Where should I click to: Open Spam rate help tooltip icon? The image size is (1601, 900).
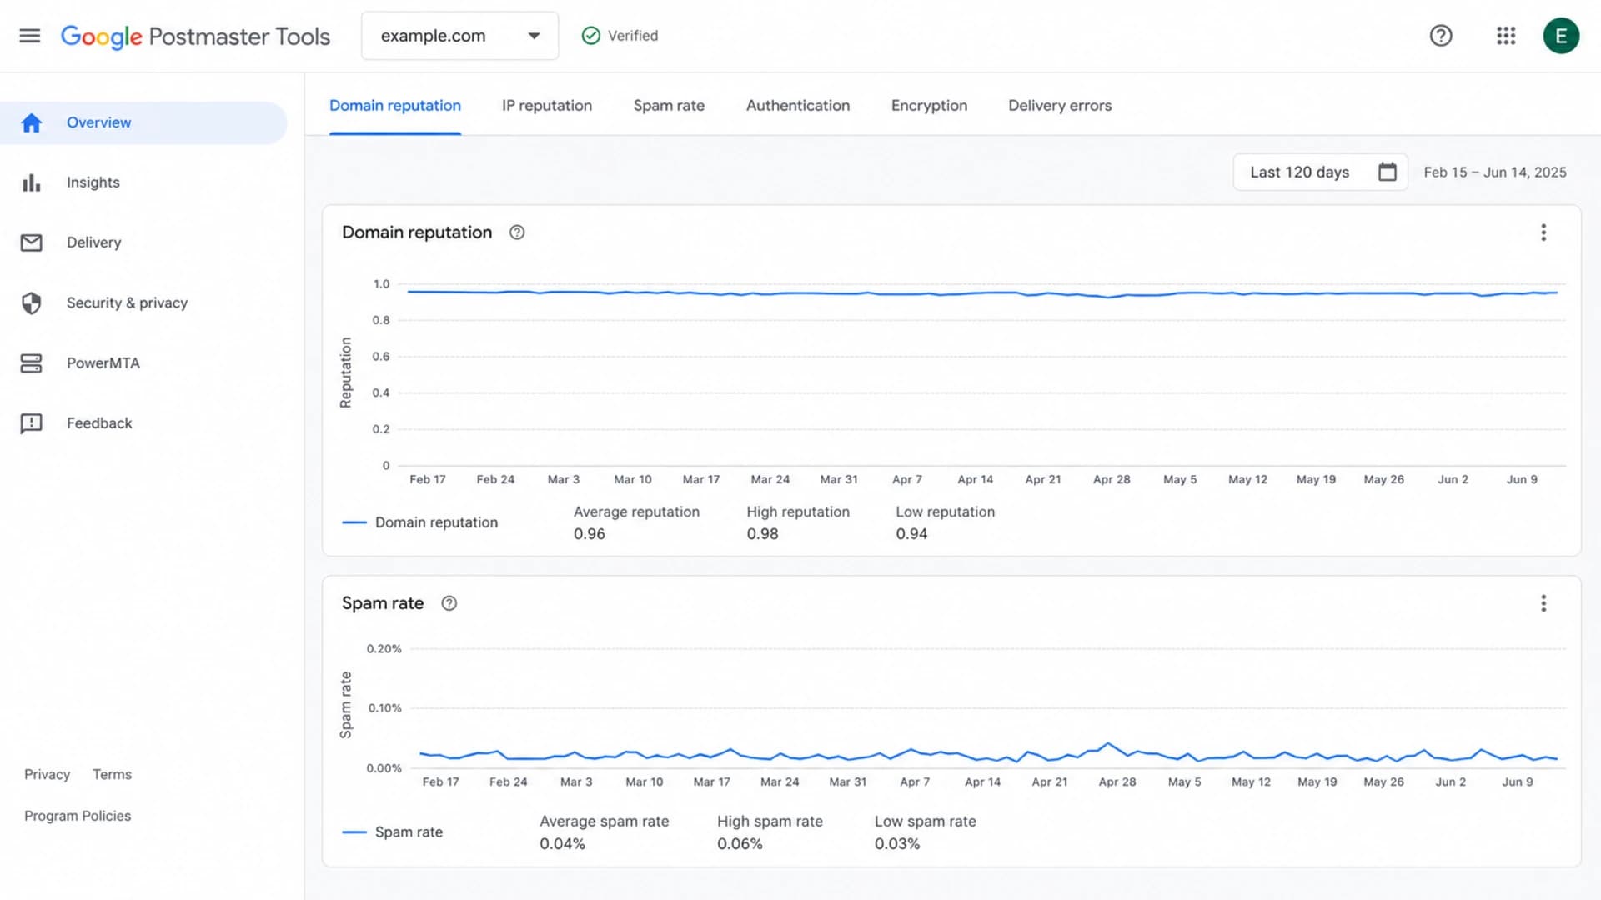[x=449, y=603]
